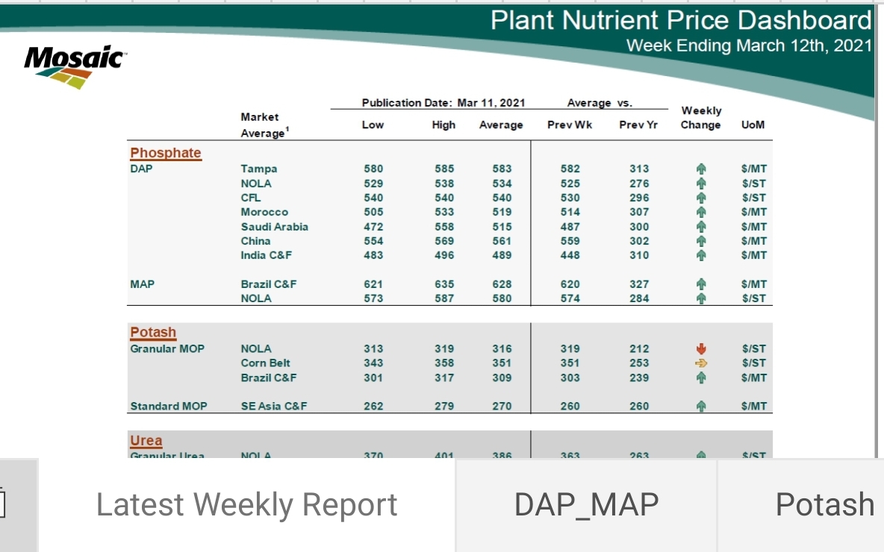Click the green up arrow in the DAP Tampa row
Viewport: 884px width, 552px height.
click(x=701, y=169)
